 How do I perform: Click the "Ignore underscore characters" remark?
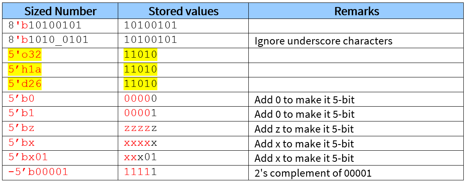tap(323, 41)
